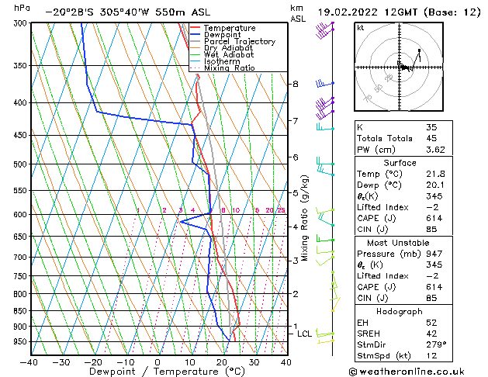Click the 500 hPa pressure axis label
488x377 pixels.
pyautogui.click(x=20, y=164)
